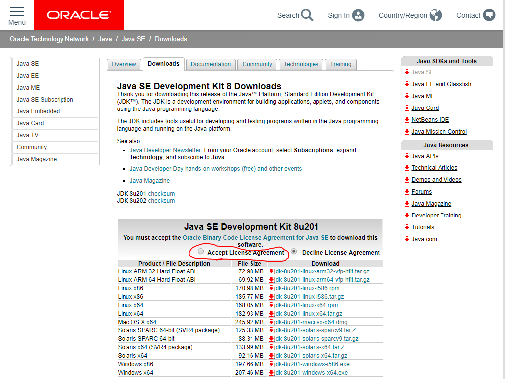Click arrow icon beside Tutorials

tap(407, 227)
